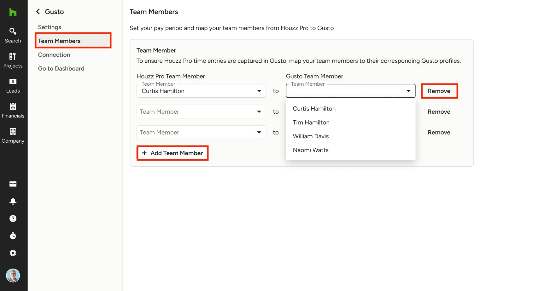
Task: Open the time tracker stopwatch icon
Action: (13, 236)
